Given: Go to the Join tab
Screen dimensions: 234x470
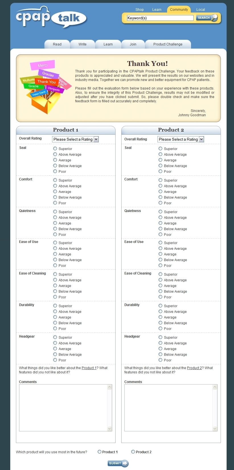Looking at the screenshot, I should pyautogui.click(x=133, y=44).
